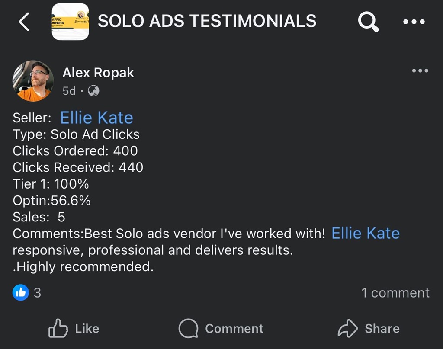443x349 pixels.
Task: Open Alex Ropak's profile picture
Action: point(33,81)
